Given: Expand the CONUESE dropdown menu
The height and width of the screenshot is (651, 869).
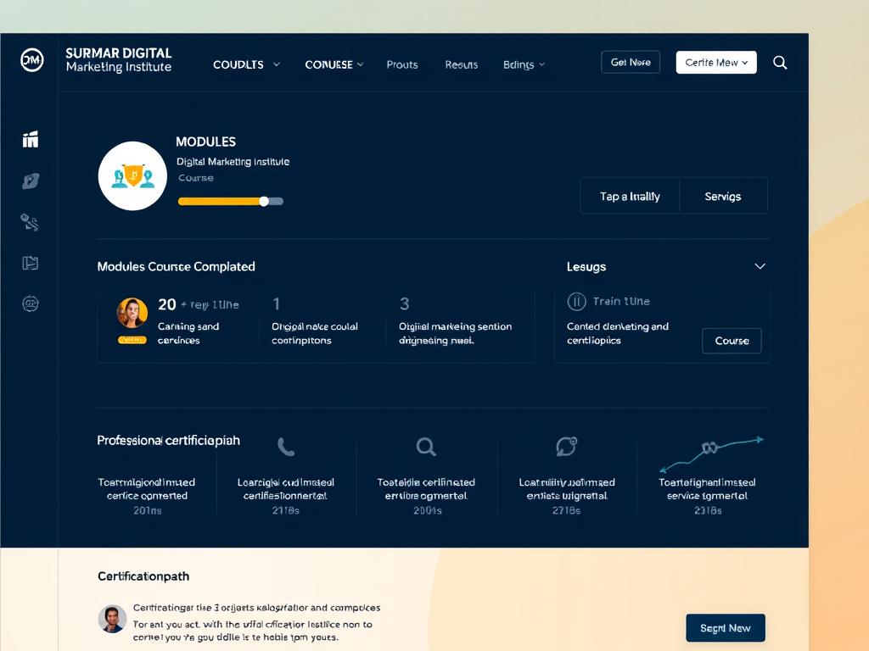Looking at the screenshot, I should (x=334, y=64).
